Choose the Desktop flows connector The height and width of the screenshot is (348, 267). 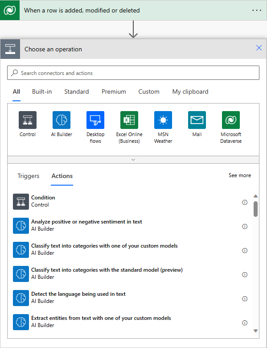pos(95,120)
